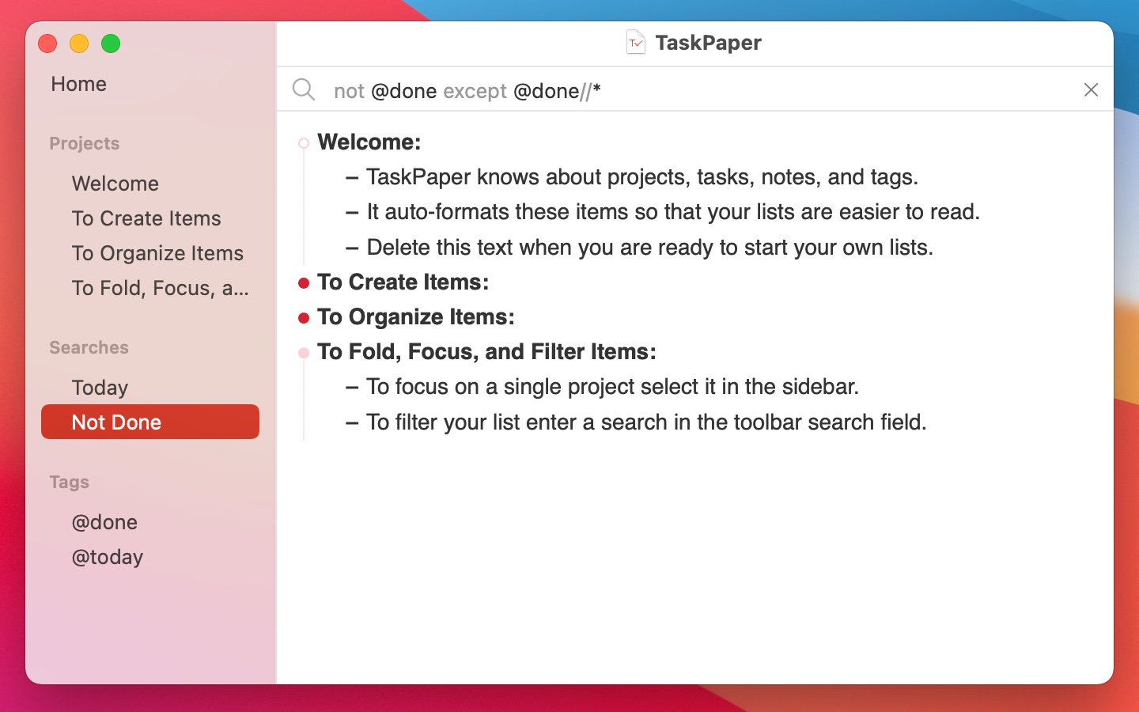Click the green full-screen window button
Viewport: 1139px width, 712px height.
(x=111, y=44)
